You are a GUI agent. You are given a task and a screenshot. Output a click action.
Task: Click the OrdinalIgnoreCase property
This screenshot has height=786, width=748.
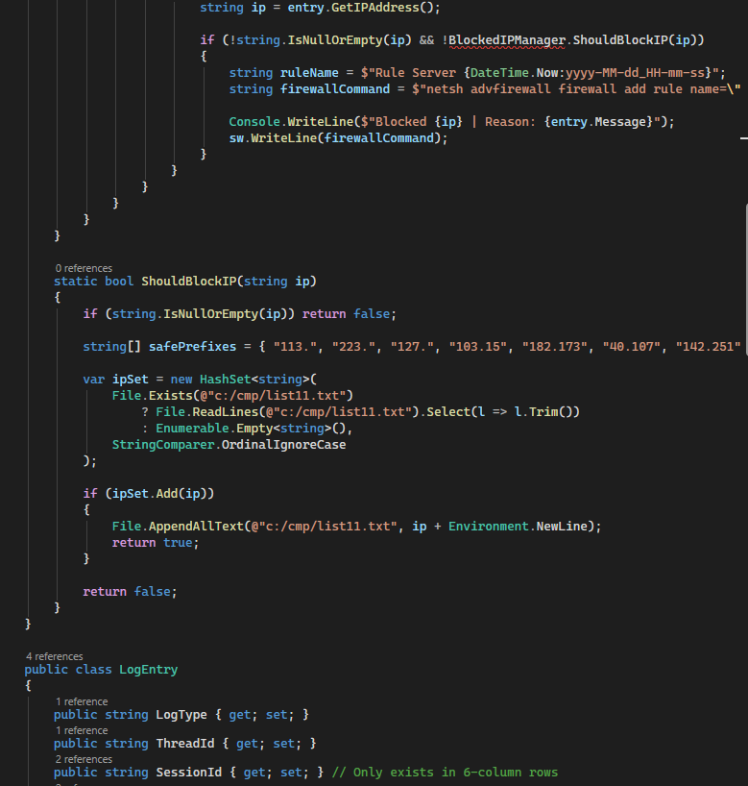tap(283, 445)
